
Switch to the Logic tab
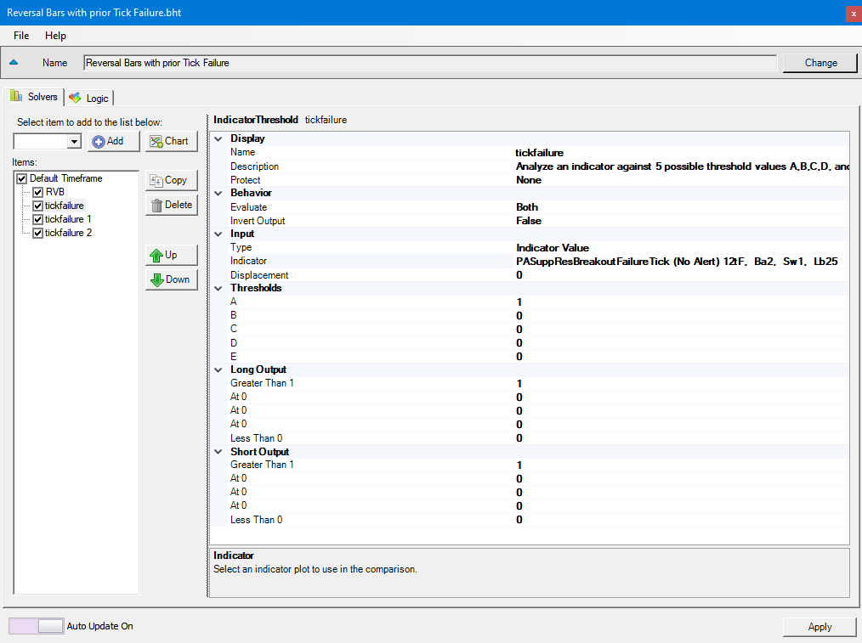pos(89,99)
